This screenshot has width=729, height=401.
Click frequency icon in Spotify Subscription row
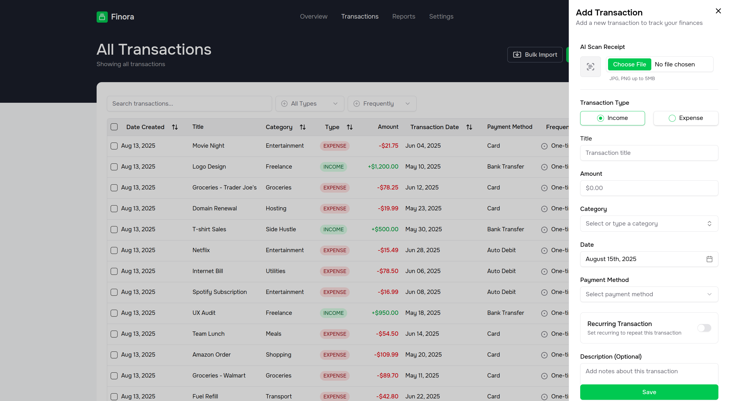tap(544, 292)
